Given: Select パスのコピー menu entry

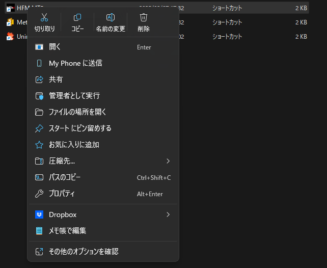Looking at the screenshot, I should (x=65, y=177).
